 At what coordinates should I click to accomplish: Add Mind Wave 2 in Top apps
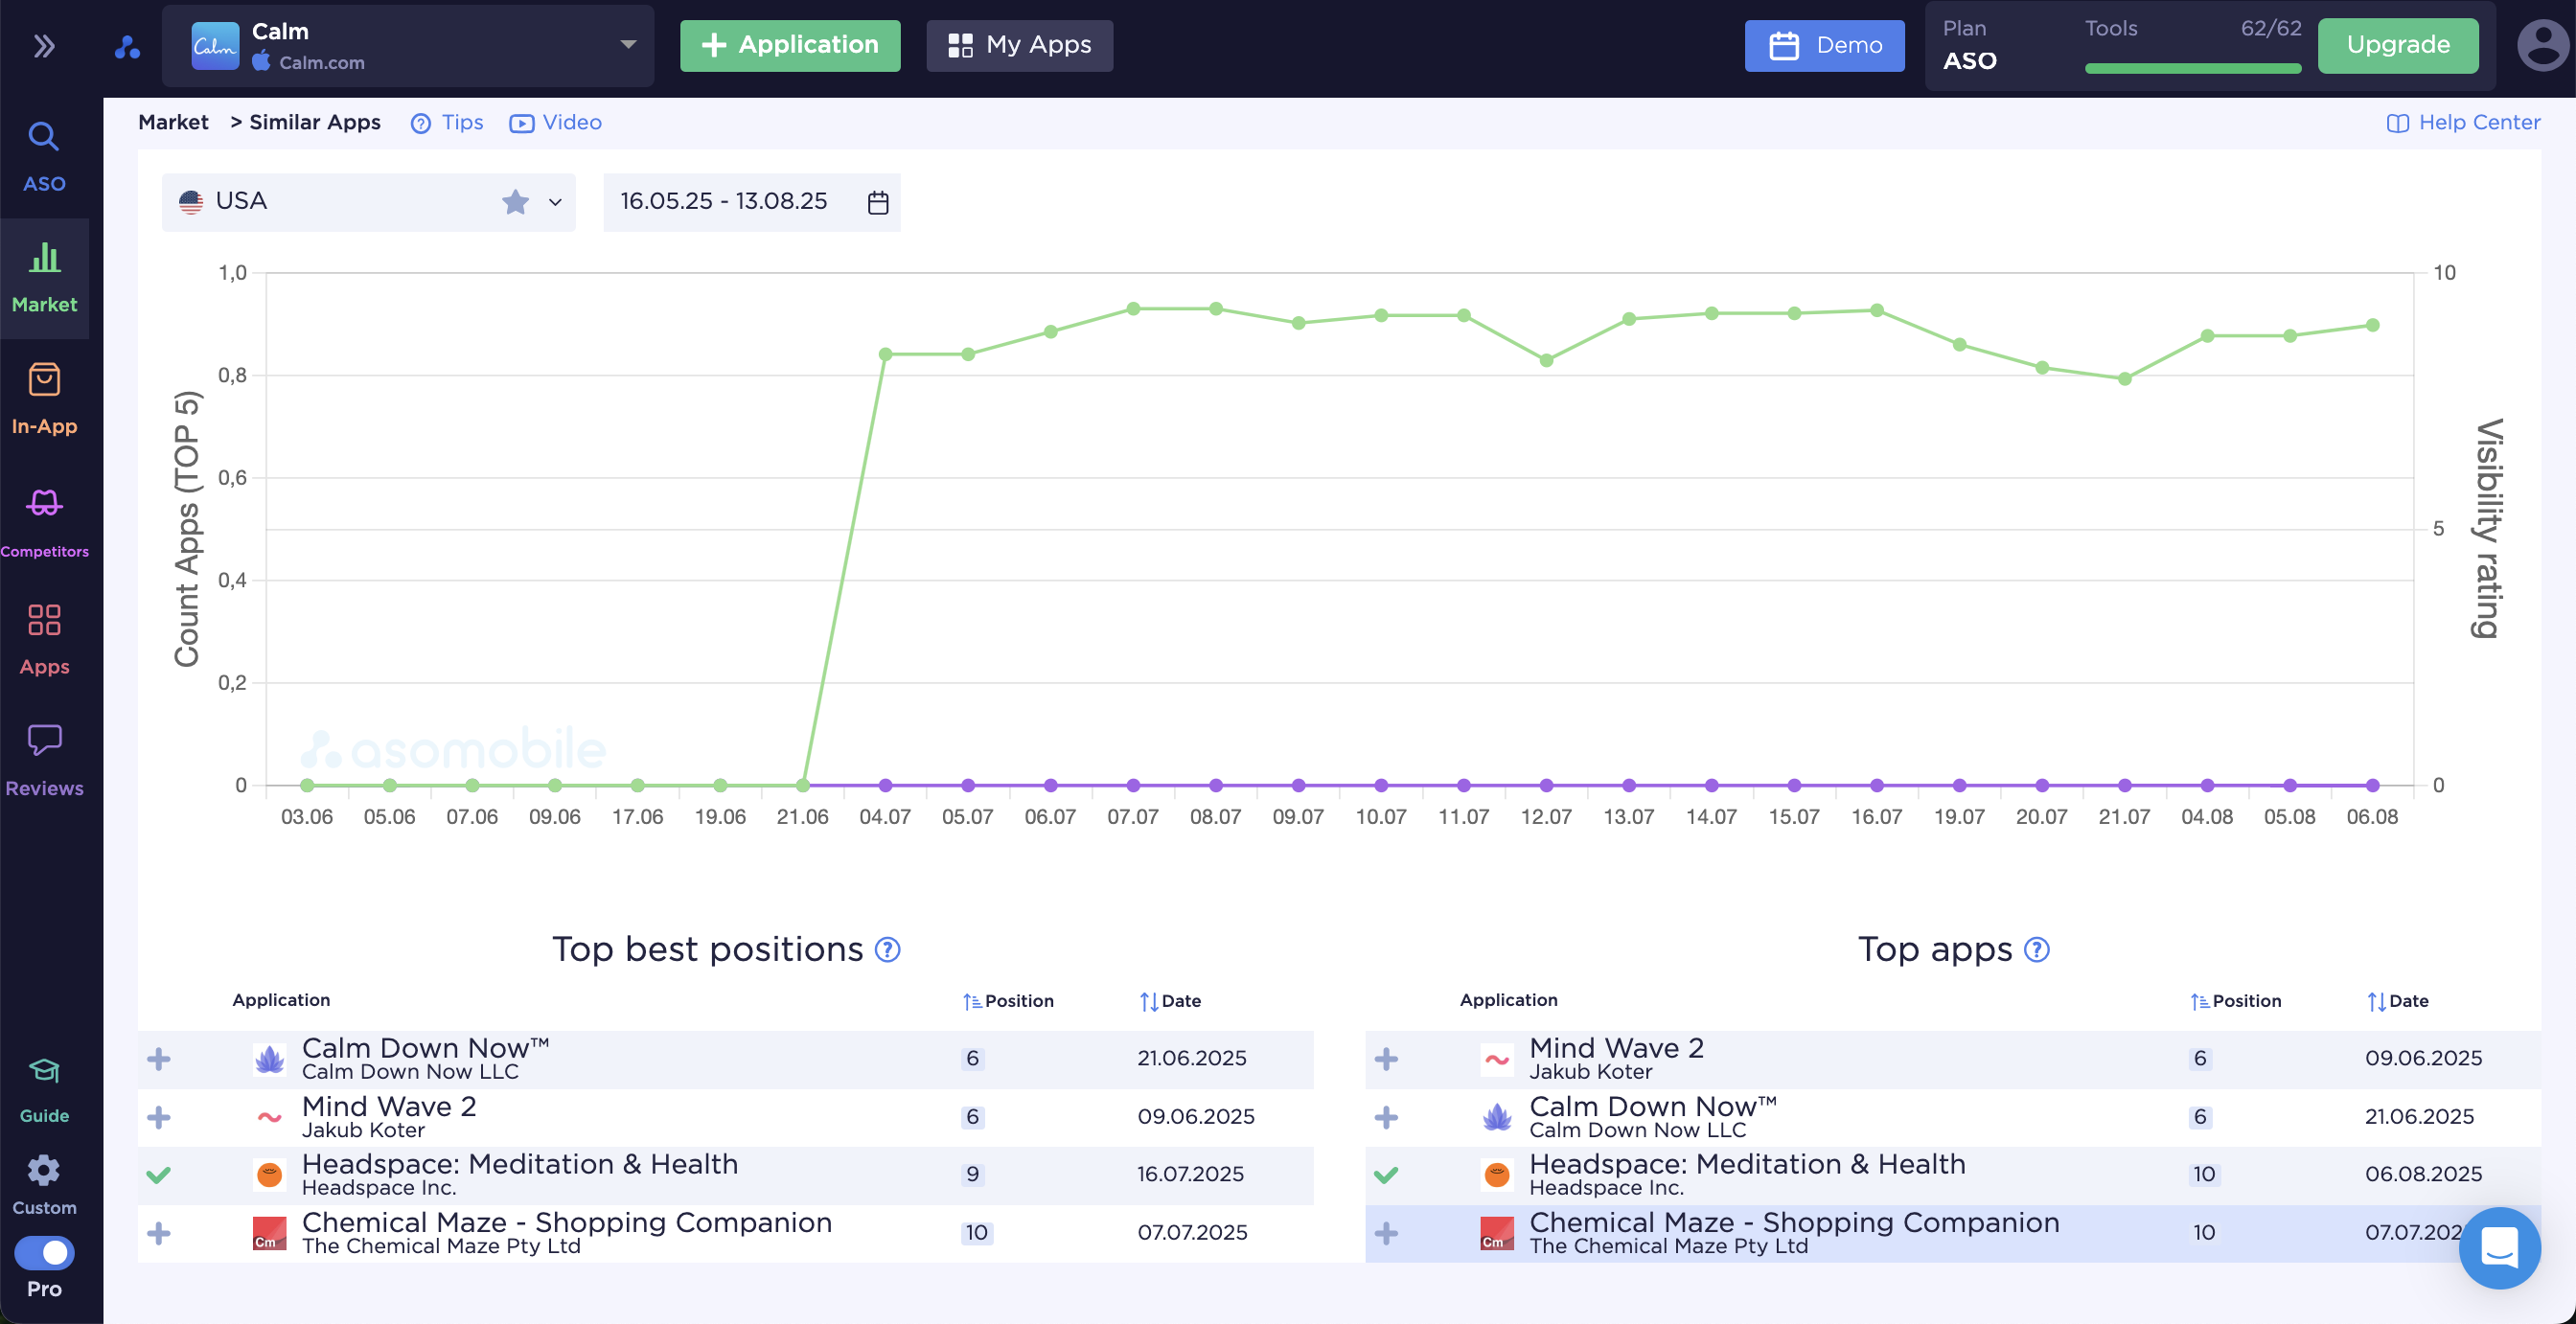tap(1386, 1059)
